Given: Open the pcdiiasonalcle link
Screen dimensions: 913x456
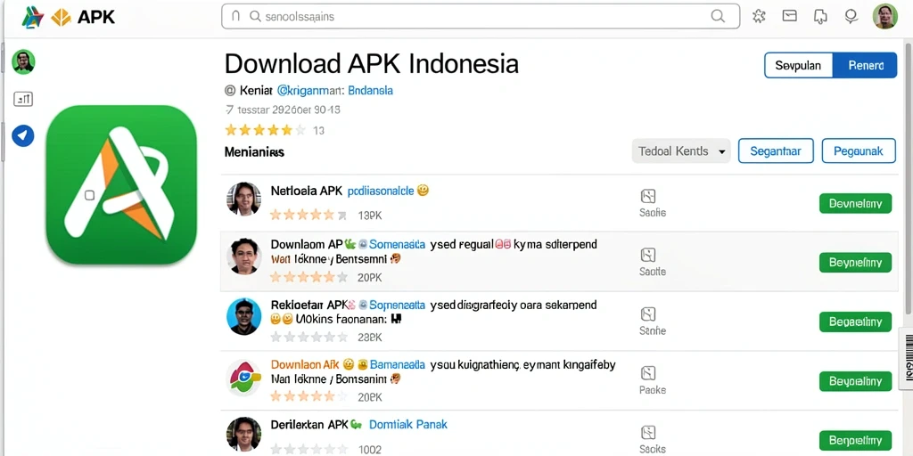Looking at the screenshot, I should coord(380,191).
